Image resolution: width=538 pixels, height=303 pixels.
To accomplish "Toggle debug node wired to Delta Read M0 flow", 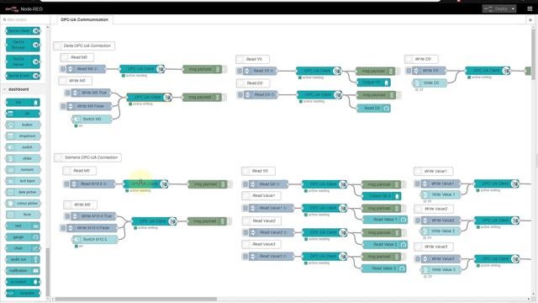I will tap(224, 69).
